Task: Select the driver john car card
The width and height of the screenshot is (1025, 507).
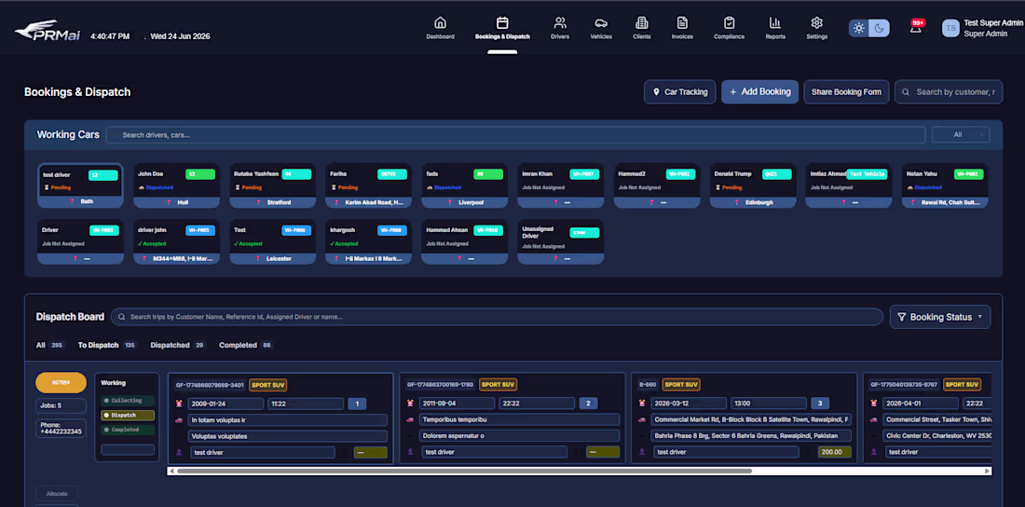Action: click(x=176, y=242)
